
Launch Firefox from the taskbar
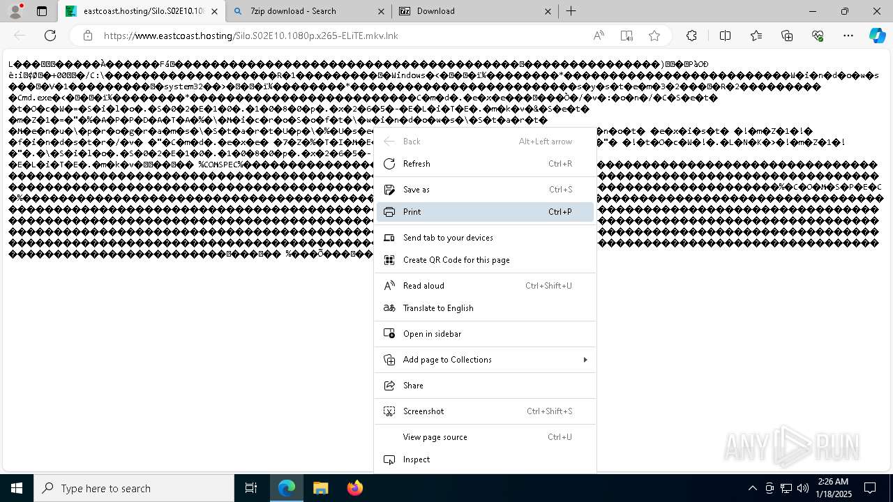click(354, 488)
